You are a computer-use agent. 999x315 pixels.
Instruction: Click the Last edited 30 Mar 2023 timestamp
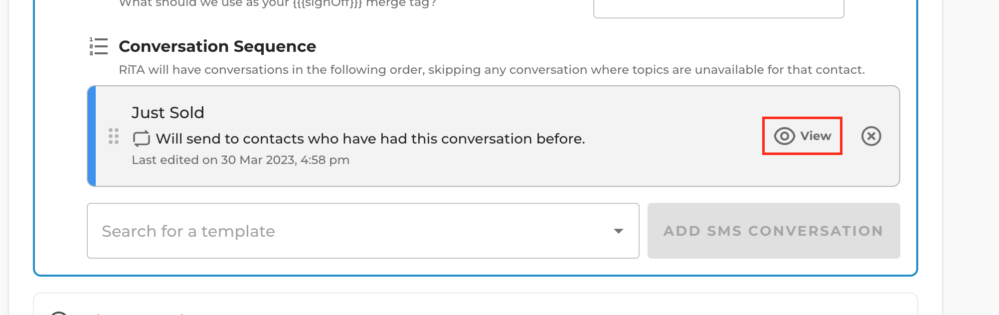240,160
